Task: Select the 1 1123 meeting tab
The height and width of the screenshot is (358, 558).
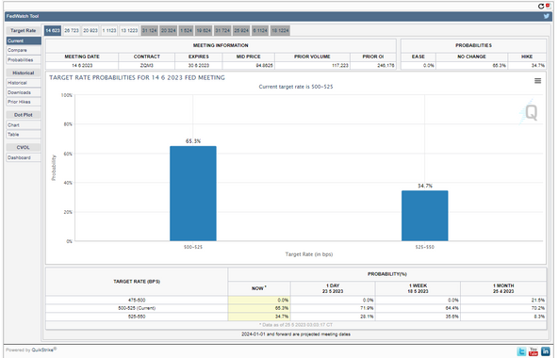Action: pyautogui.click(x=109, y=30)
